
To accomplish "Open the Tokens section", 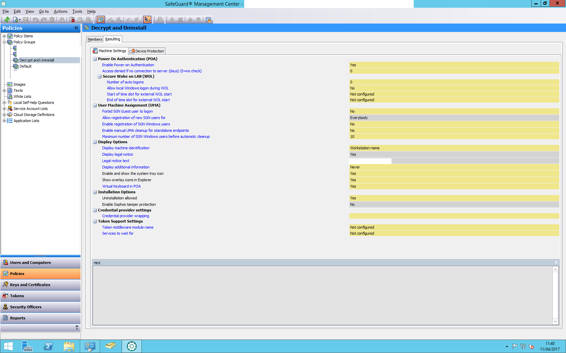I will pyautogui.click(x=40, y=296).
